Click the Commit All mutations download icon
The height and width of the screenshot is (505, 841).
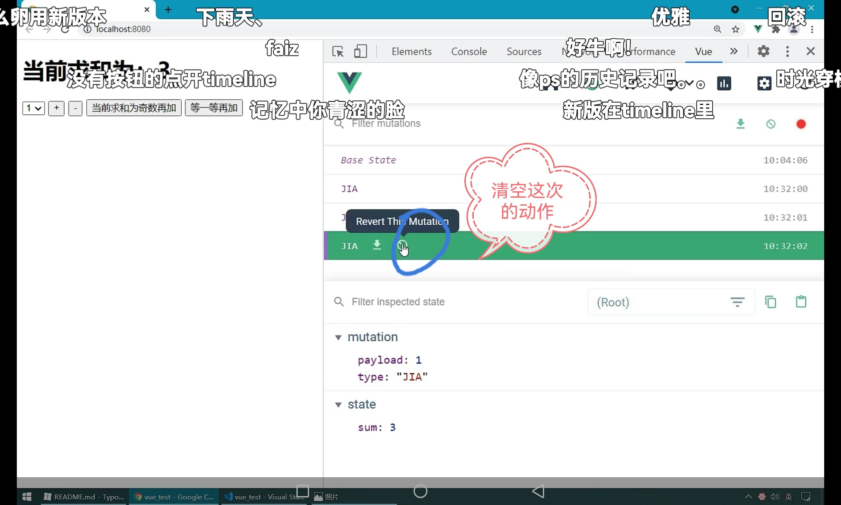coord(741,124)
